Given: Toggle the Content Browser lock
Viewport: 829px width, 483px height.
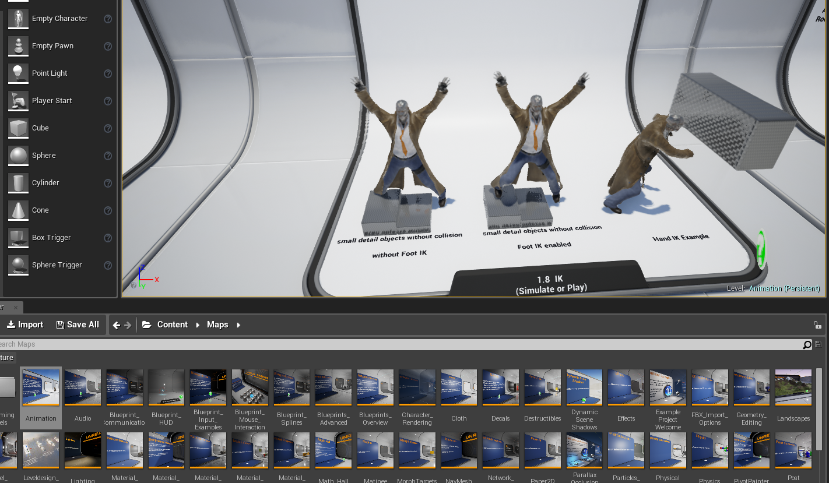Looking at the screenshot, I should [817, 325].
